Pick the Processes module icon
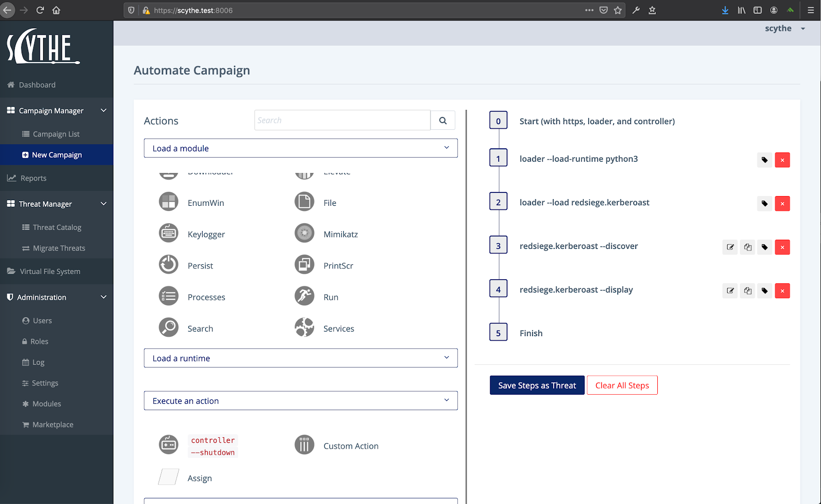The height and width of the screenshot is (504, 821). [168, 297]
